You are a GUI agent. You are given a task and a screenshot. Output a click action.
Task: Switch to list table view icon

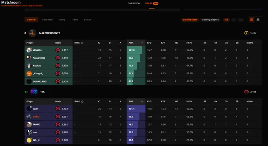pyautogui.click(x=251, y=20)
